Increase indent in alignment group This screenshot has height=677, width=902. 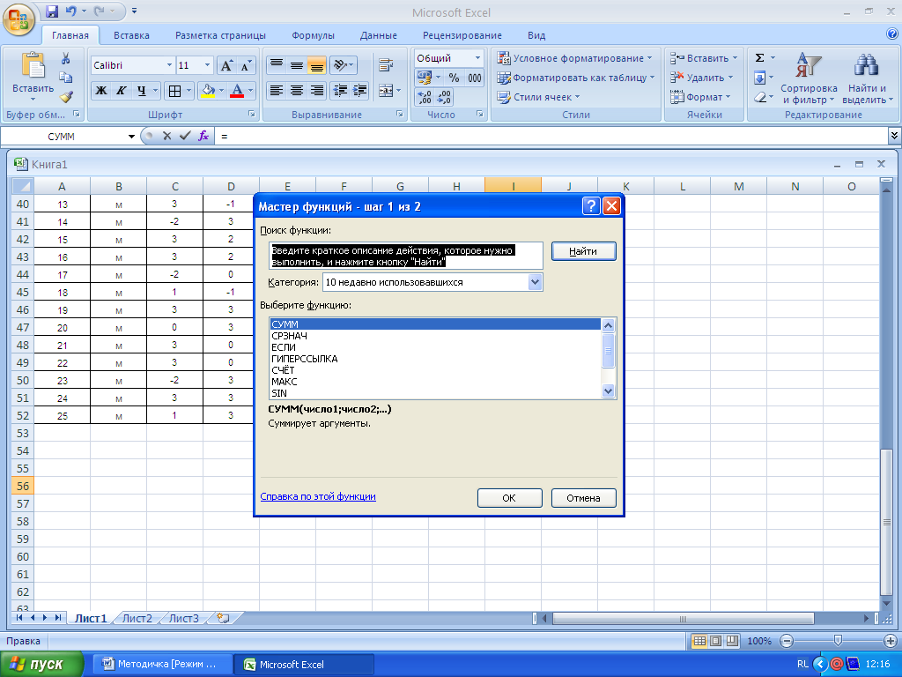(x=360, y=91)
